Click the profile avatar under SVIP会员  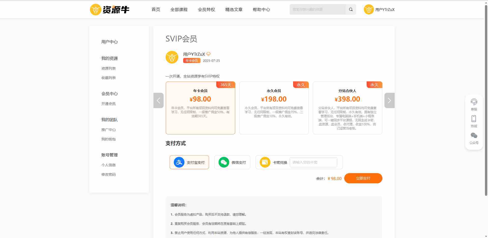click(x=172, y=57)
